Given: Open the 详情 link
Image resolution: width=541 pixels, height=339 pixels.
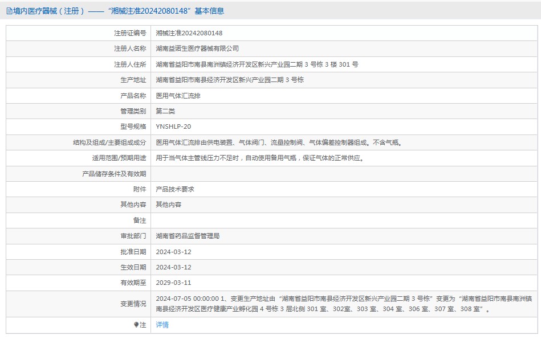Looking at the screenshot, I should 162,325.
